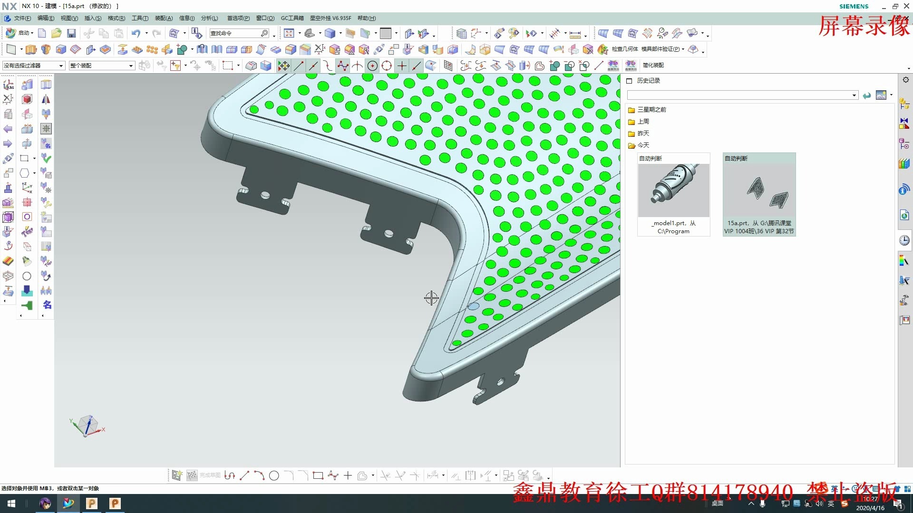Click the 简化装配 button
Screen dimensions: 913x513
653,65
